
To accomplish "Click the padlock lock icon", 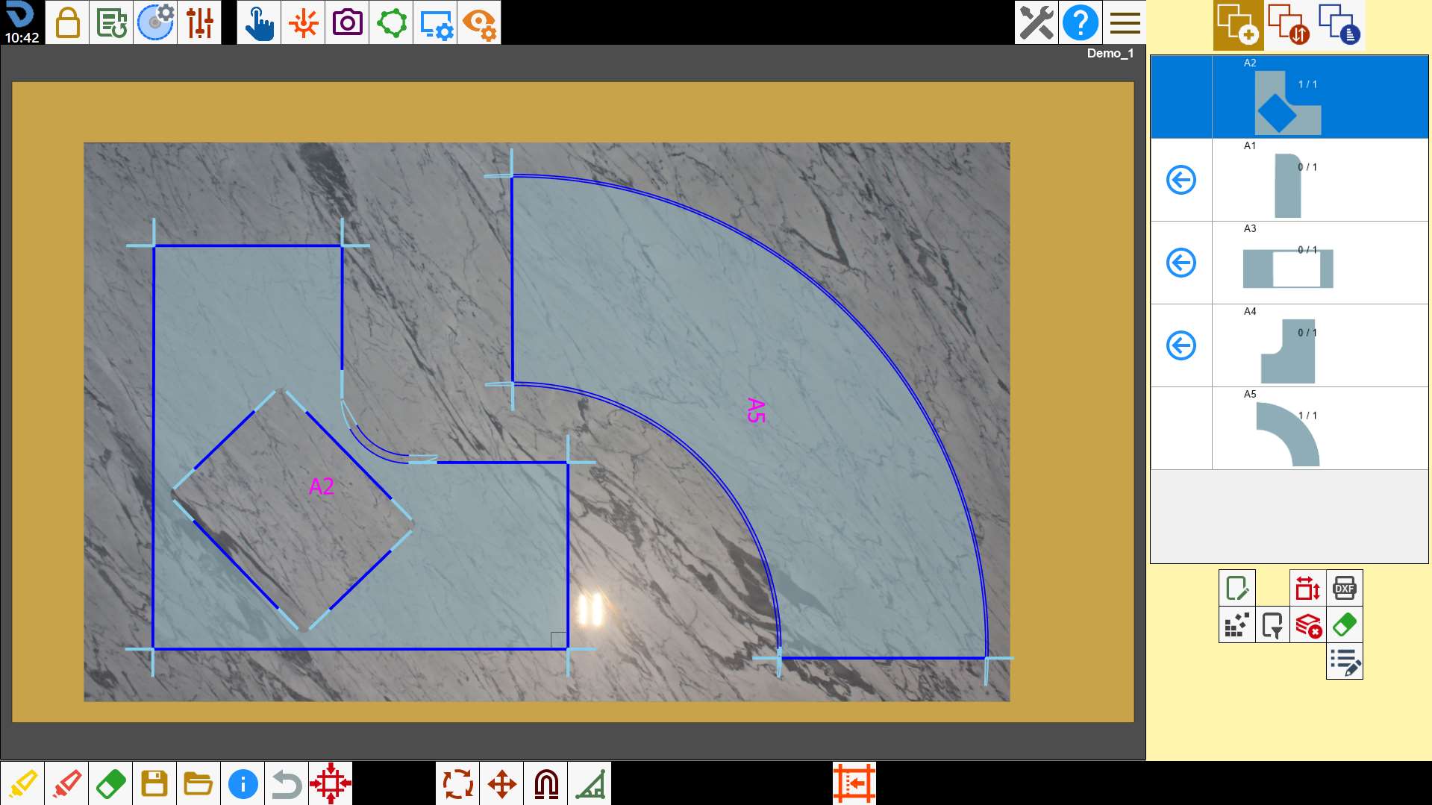I will coord(67,22).
